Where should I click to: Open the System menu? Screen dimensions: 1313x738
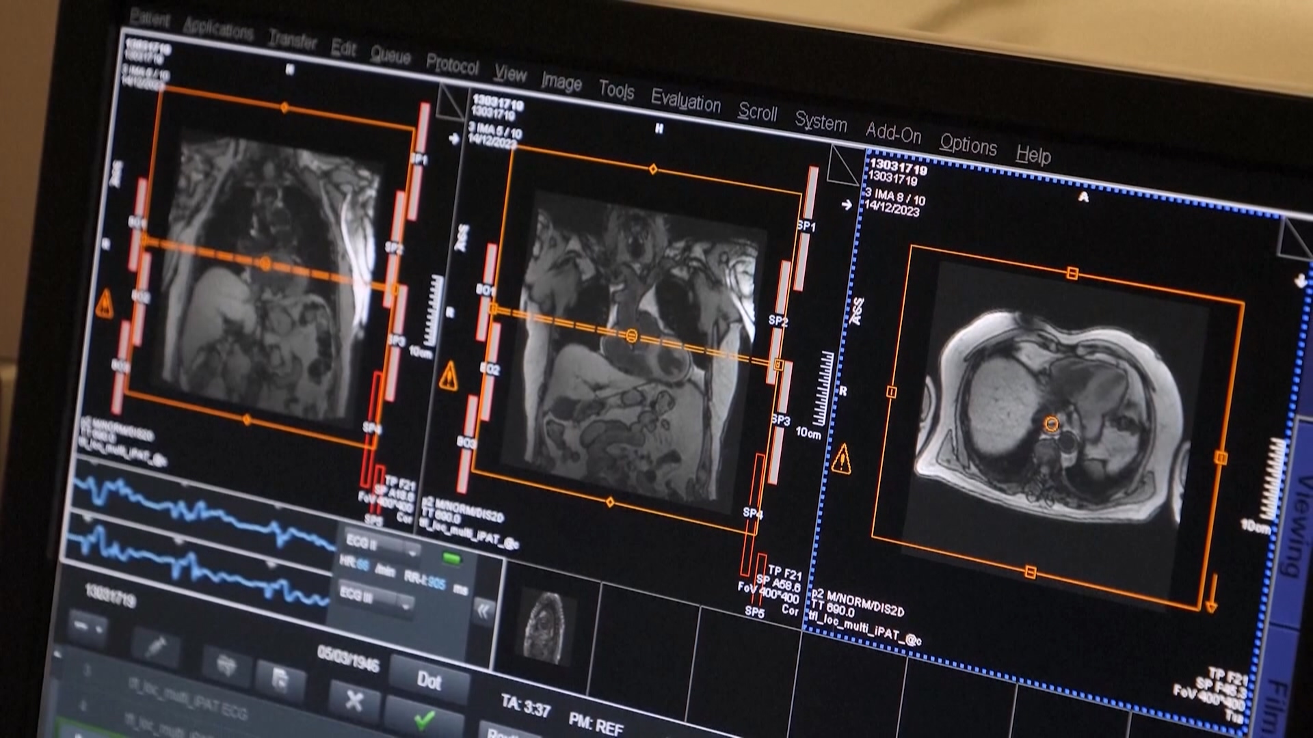(821, 122)
